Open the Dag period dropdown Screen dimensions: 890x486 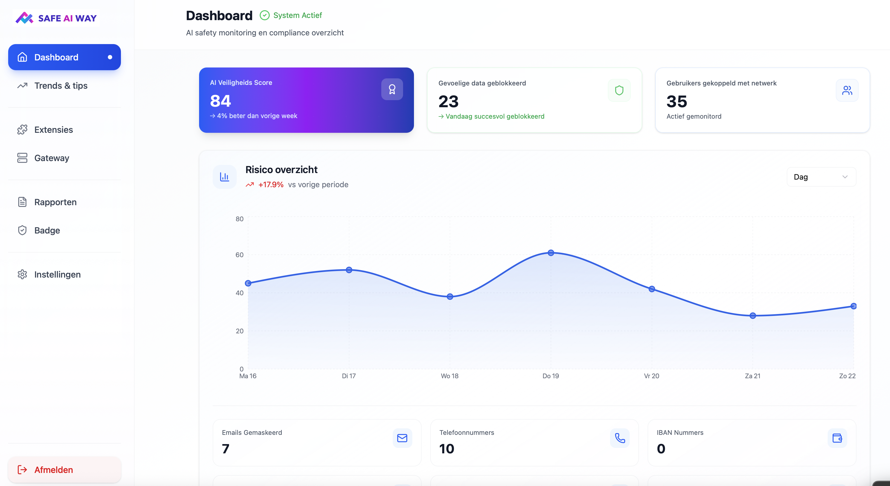point(821,177)
